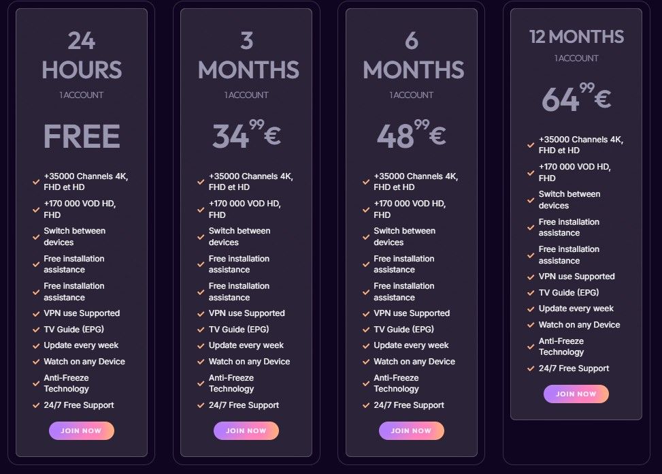This screenshot has width=662, height=474.
Task: Click the checkmark beside VPN use Supported in 24 Hours plan
Action: coord(37,313)
